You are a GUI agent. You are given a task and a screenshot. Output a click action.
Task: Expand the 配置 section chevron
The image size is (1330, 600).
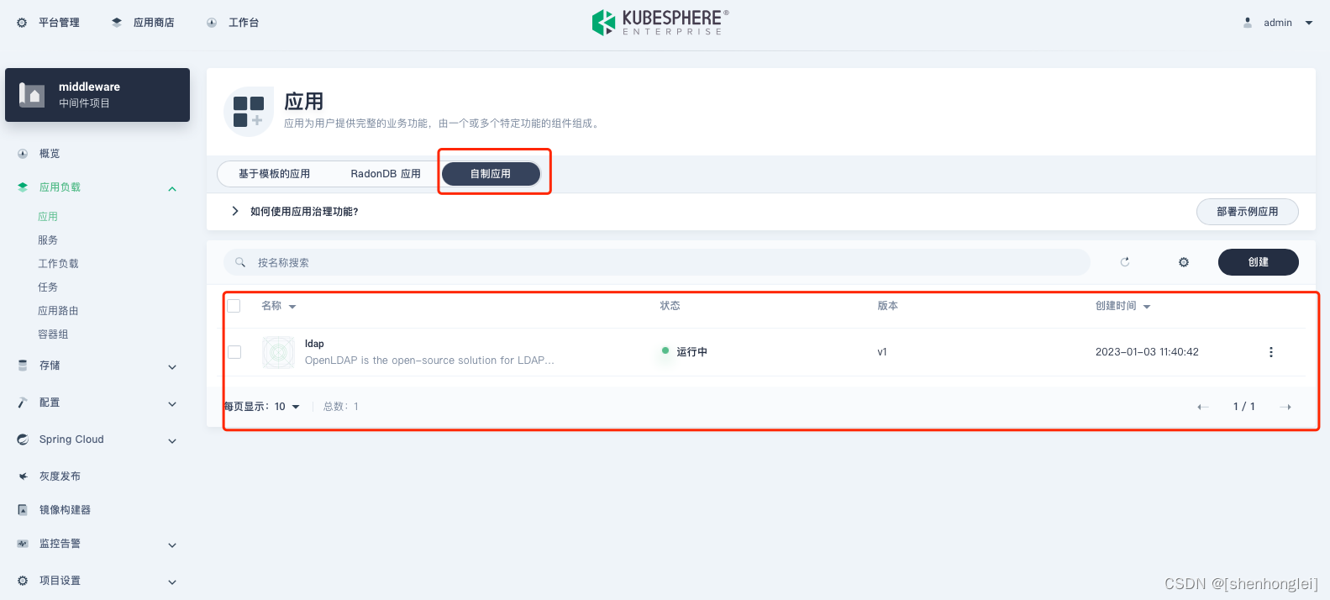pos(172,404)
